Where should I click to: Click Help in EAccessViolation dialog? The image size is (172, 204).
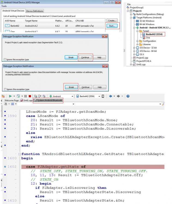pos(99,87)
